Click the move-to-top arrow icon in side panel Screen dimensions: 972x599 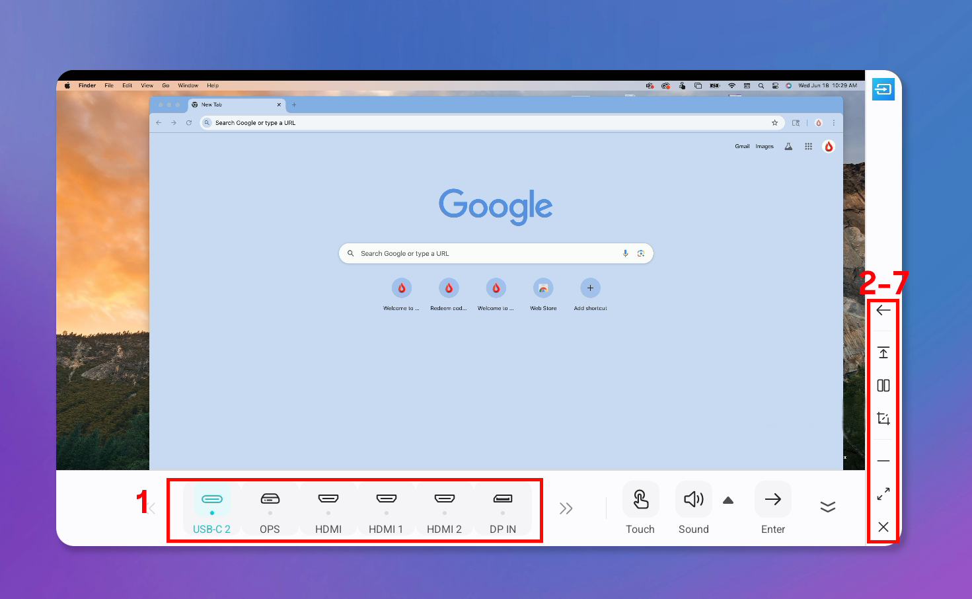click(x=883, y=352)
